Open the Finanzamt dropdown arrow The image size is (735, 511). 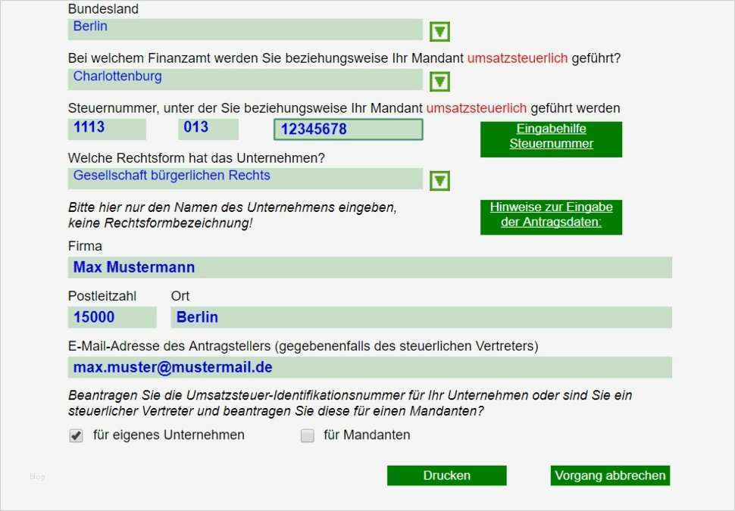click(x=438, y=80)
